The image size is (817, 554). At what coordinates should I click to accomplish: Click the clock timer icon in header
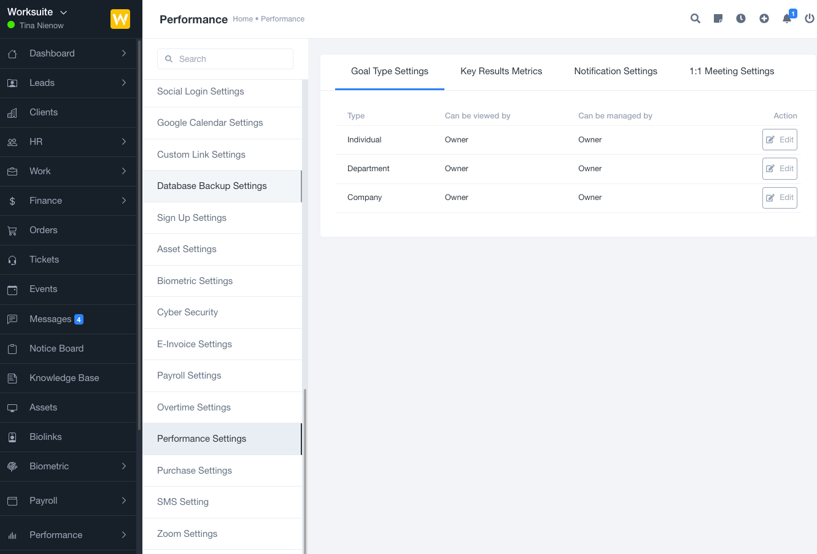point(741,18)
